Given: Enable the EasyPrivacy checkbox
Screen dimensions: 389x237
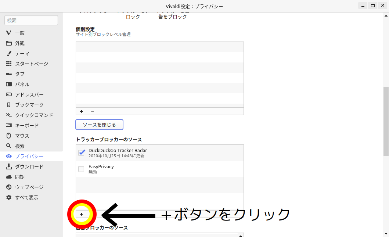Looking at the screenshot, I should 82,169.
